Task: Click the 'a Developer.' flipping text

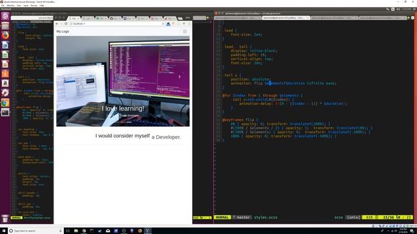Action: (166, 137)
